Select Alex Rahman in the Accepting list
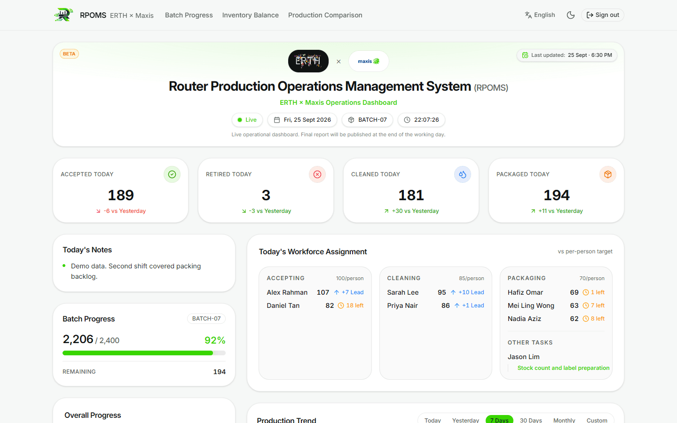677x423 pixels. 287,292
